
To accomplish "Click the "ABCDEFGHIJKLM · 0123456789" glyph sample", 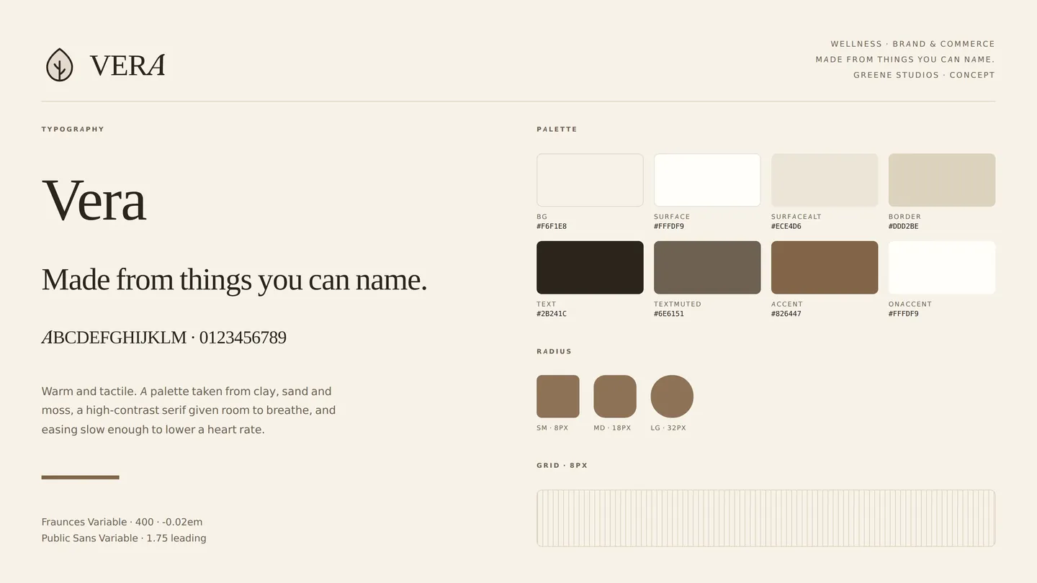I will [164, 338].
